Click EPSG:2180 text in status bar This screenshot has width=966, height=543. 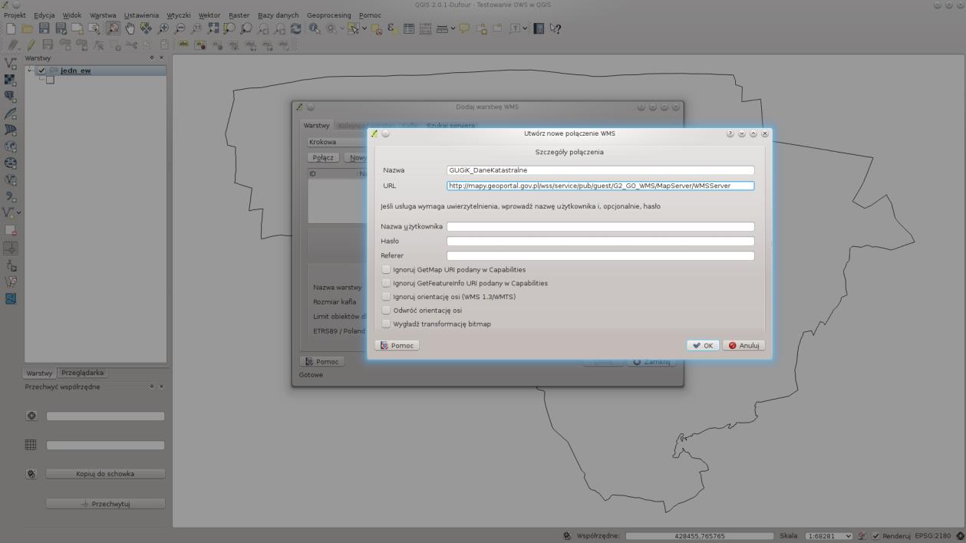click(933, 536)
